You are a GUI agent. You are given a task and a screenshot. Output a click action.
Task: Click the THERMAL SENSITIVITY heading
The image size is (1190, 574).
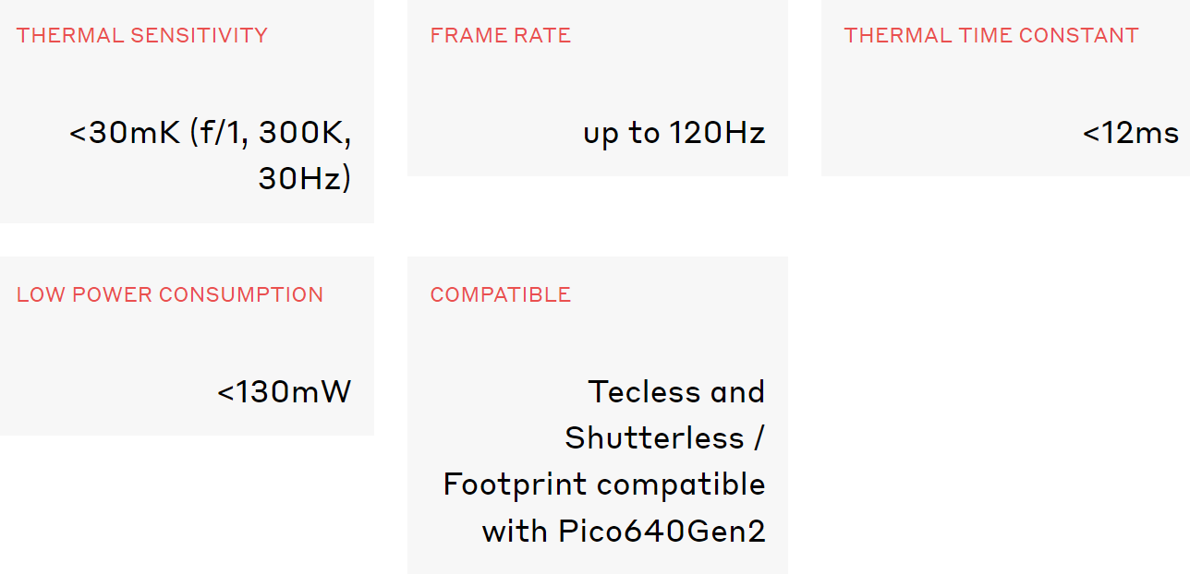point(141,36)
